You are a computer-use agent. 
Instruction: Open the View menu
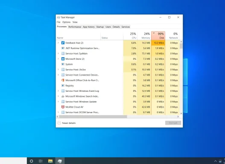click(75, 22)
